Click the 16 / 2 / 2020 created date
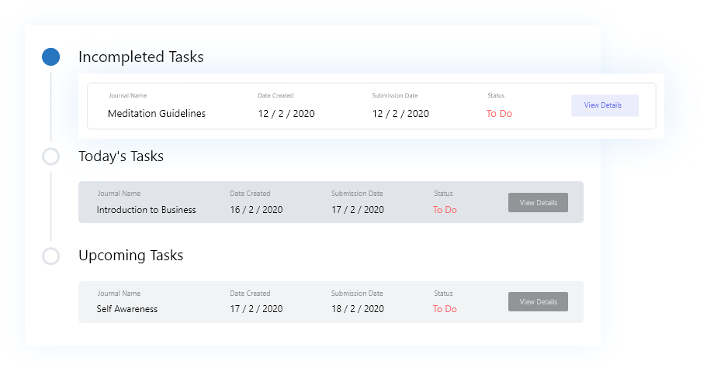 (x=256, y=210)
